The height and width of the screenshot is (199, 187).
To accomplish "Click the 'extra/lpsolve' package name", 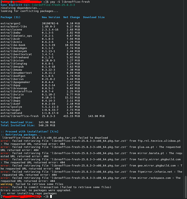I will (x=11, y=107).
